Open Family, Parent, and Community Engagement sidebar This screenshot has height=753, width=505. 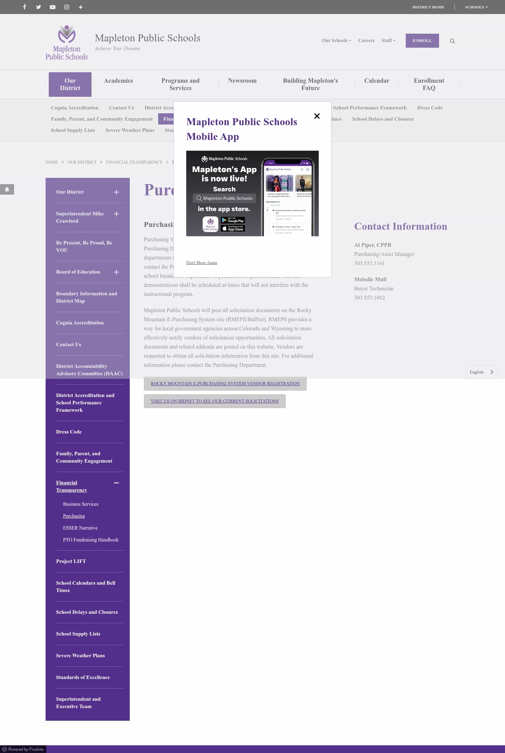(x=84, y=457)
